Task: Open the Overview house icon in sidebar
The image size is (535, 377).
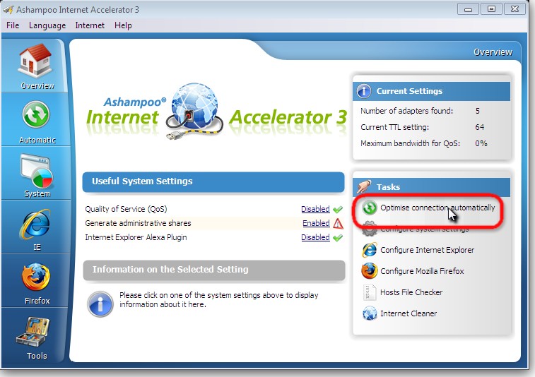Action: 35,60
